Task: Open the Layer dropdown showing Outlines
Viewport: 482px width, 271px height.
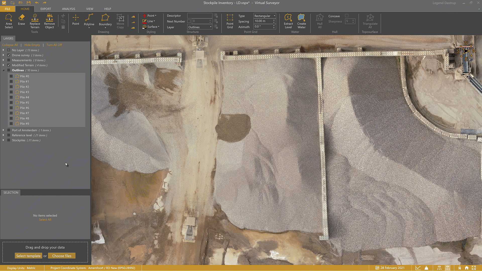Action: 200,27
